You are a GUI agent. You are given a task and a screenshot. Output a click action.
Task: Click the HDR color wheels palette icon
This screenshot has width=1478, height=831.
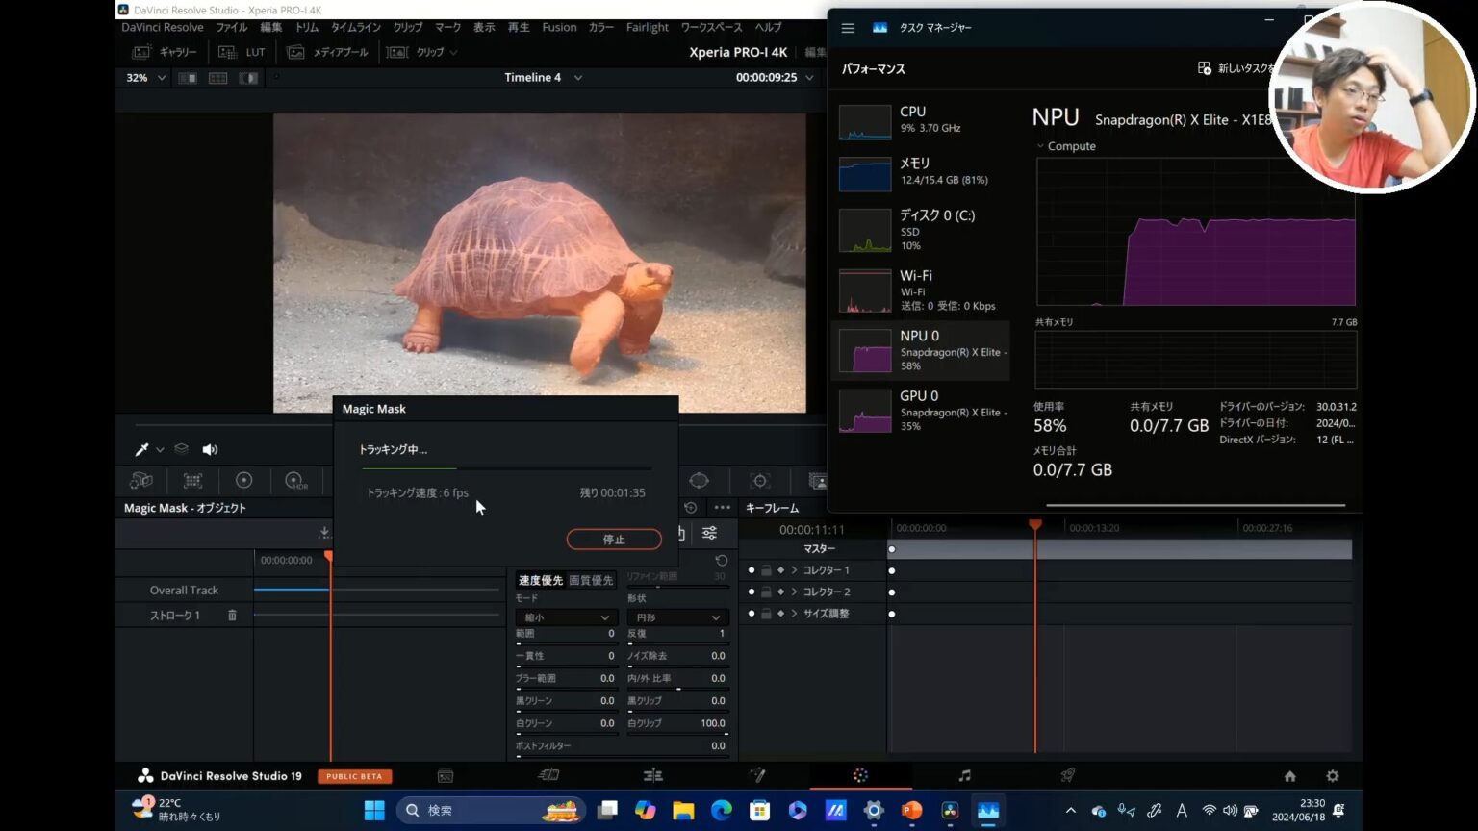[295, 481]
